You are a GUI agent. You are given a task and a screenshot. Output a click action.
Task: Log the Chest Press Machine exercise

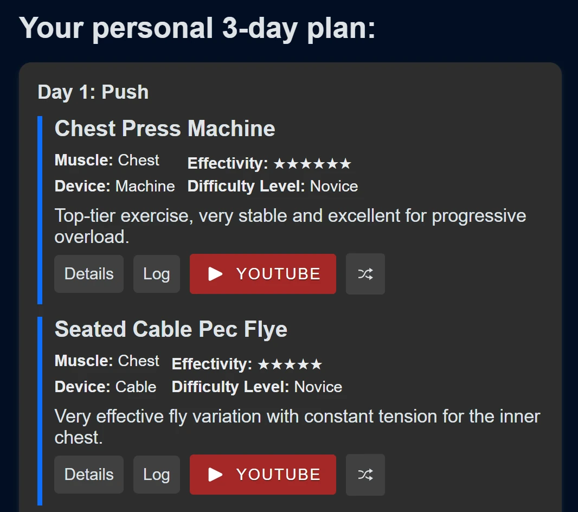(156, 274)
